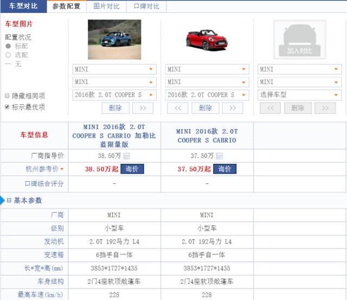Viewport: 347px width, 300px height.
Task: Open first column series dropdown MINI
Action: 114,82
